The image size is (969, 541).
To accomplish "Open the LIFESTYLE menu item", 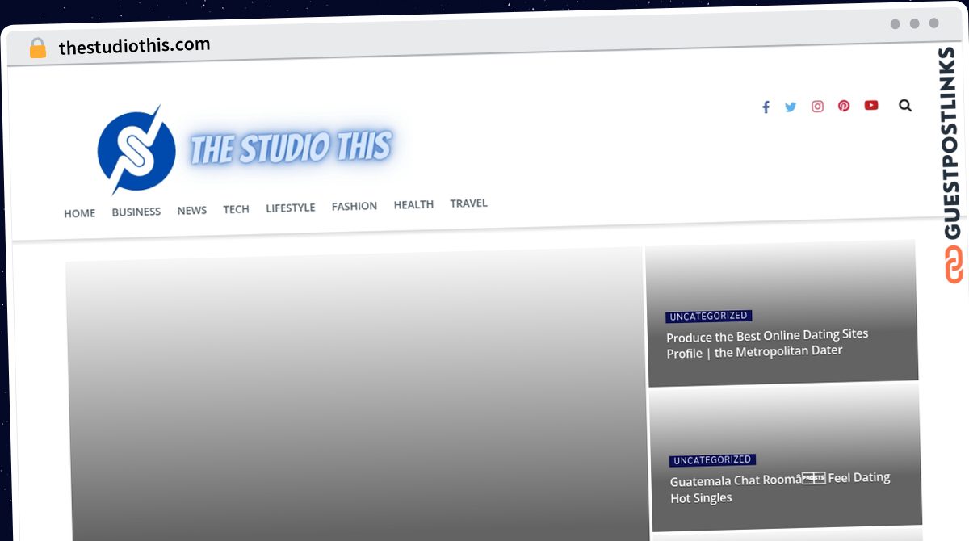I will pos(291,208).
